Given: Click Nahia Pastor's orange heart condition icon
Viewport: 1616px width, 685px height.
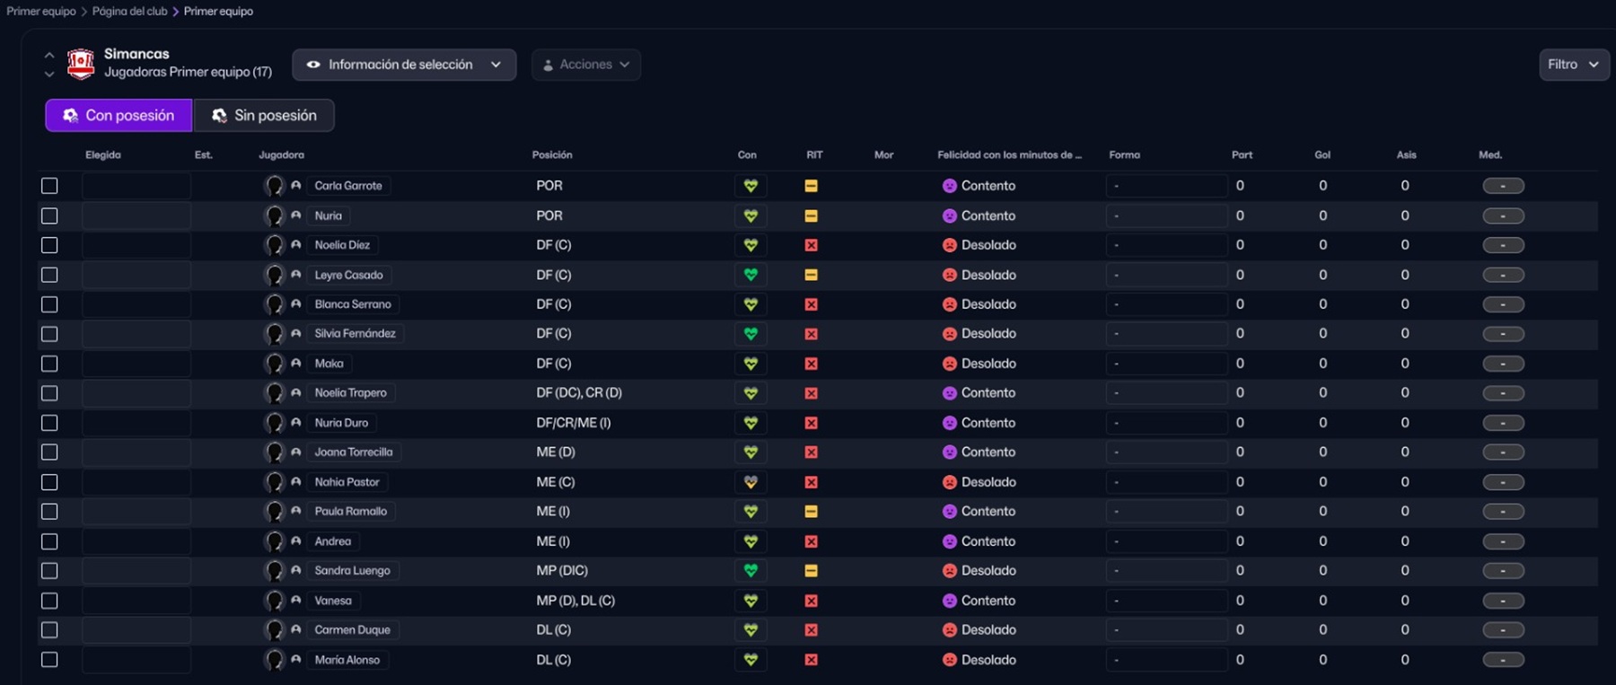Looking at the screenshot, I should point(751,482).
